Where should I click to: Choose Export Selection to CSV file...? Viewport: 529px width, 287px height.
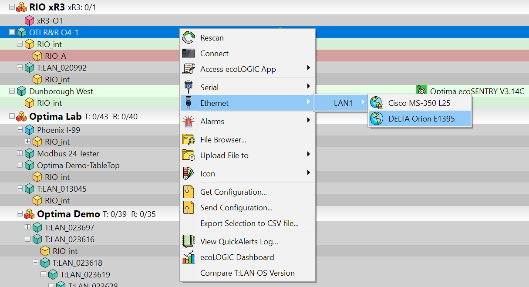point(247,223)
